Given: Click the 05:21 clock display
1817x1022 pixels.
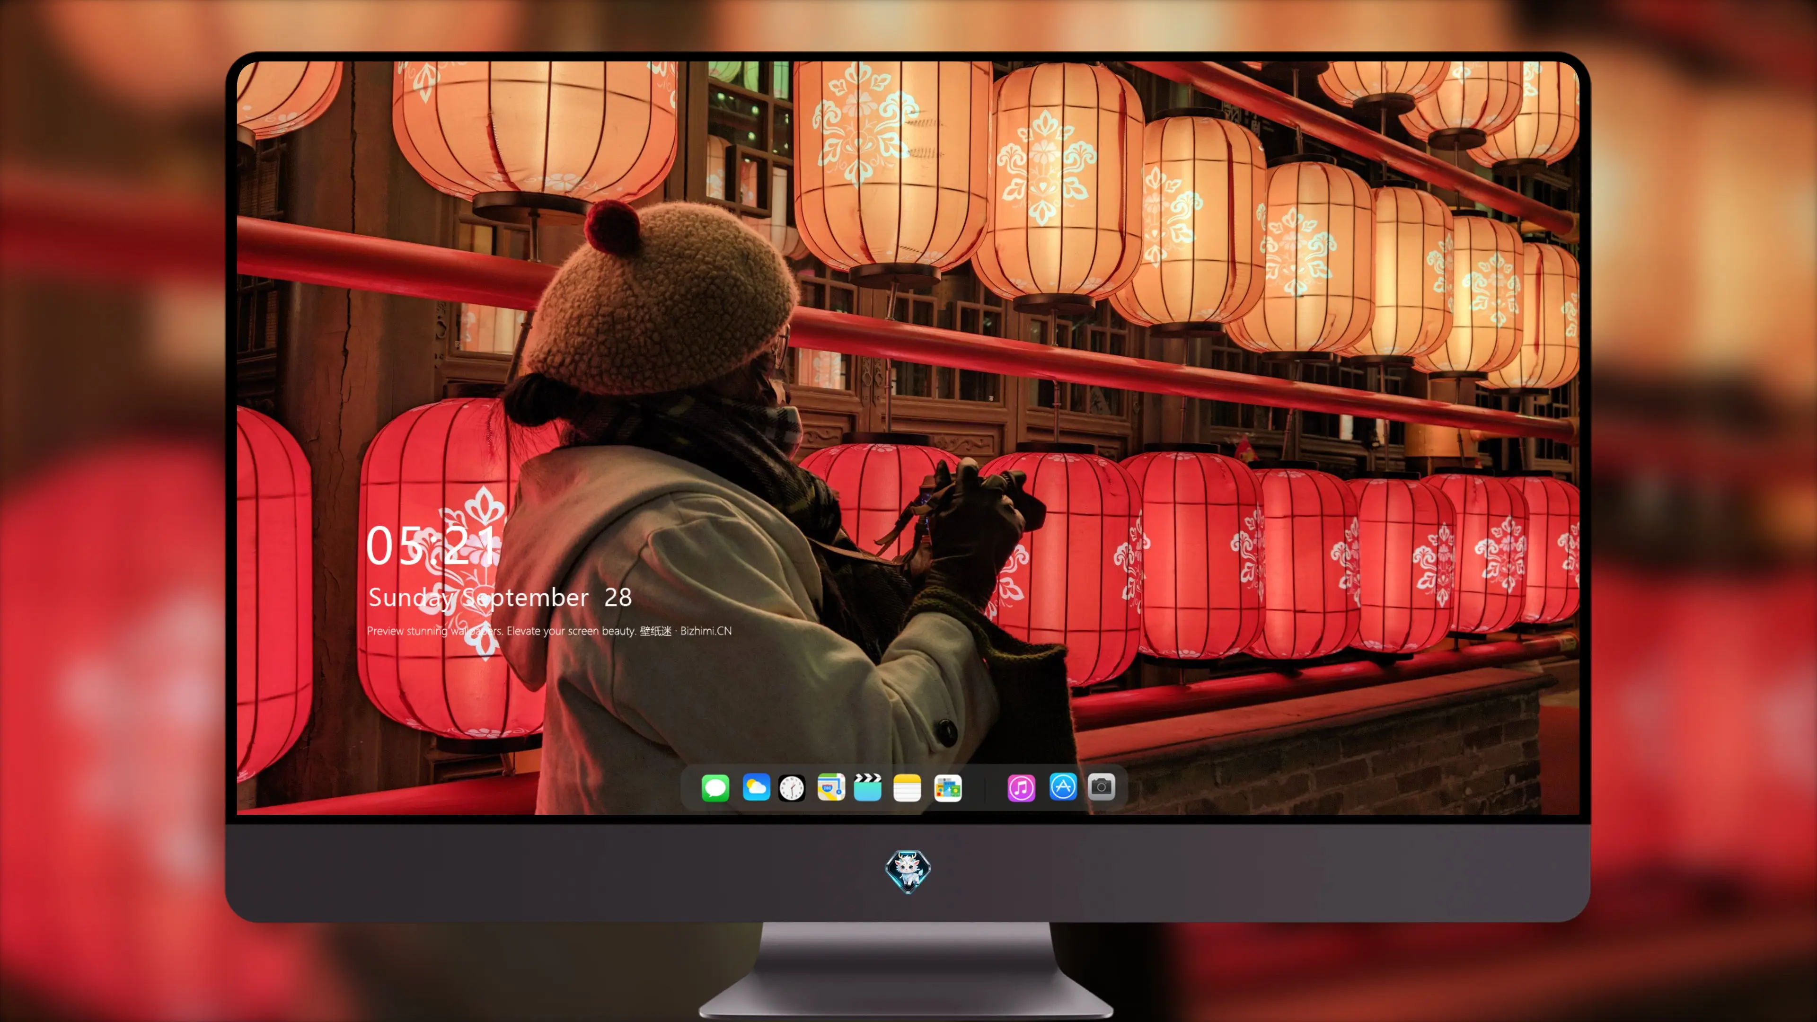Looking at the screenshot, I should [x=431, y=545].
